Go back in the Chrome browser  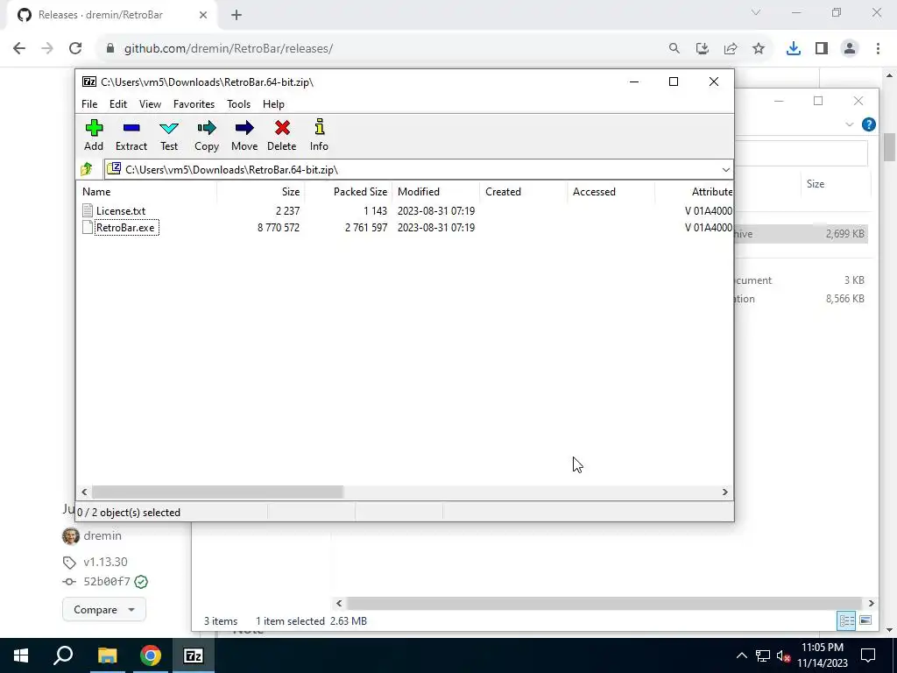pyautogui.click(x=19, y=49)
